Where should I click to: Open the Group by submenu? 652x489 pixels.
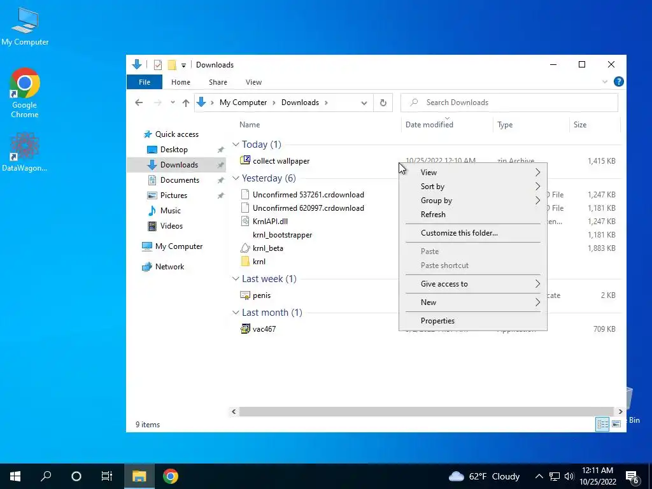(x=473, y=201)
